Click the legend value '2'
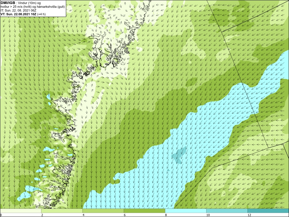 42,215
